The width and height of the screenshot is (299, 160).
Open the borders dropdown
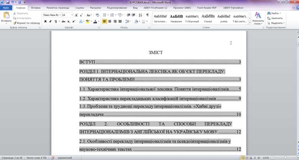click(x=147, y=22)
